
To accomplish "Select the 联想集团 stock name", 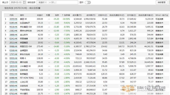I will (24, 74).
